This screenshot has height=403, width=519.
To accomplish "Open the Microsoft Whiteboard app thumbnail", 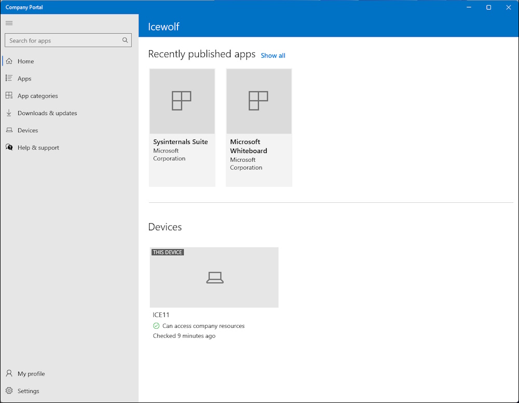I will point(259,101).
